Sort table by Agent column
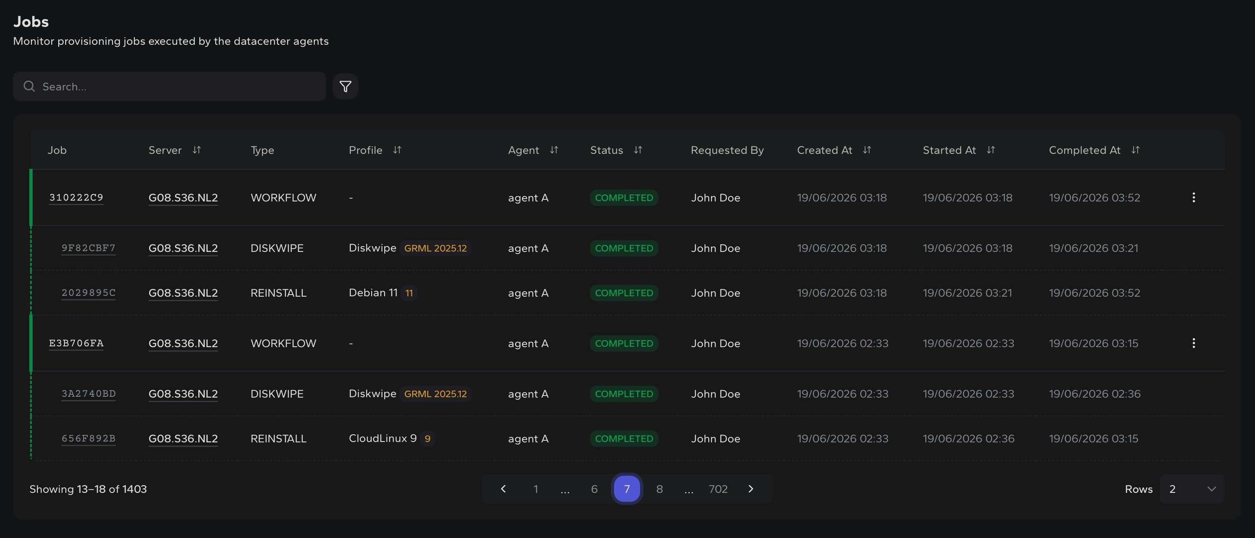This screenshot has width=1255, height=538. (x=554, y=150)
